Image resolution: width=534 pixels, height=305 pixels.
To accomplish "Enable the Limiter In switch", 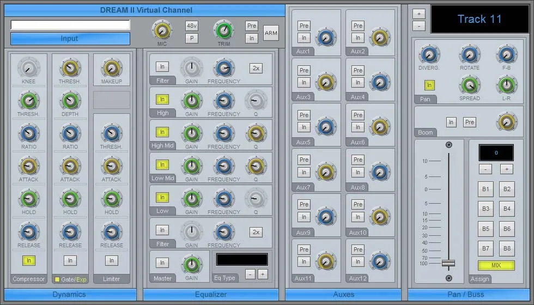I will (x=111, y=260).
